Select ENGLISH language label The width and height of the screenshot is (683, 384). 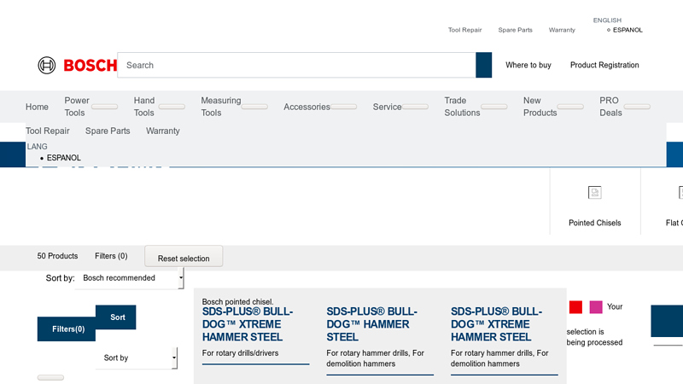click(x=607, y=20)
